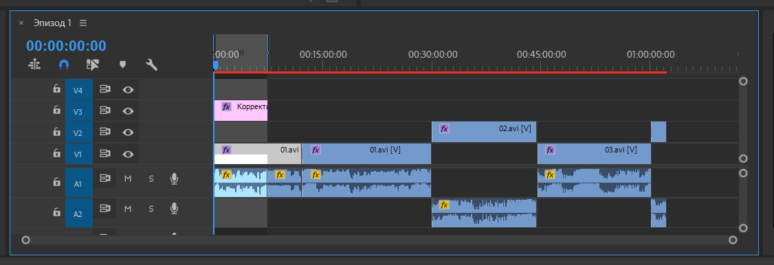Hide track V1 output eye
The height and width of the screenshot is (265, 774).
[129, 154]
